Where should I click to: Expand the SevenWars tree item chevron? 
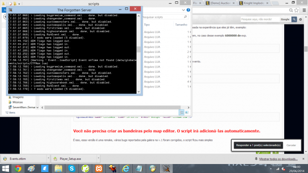click(x=37, y=107)
